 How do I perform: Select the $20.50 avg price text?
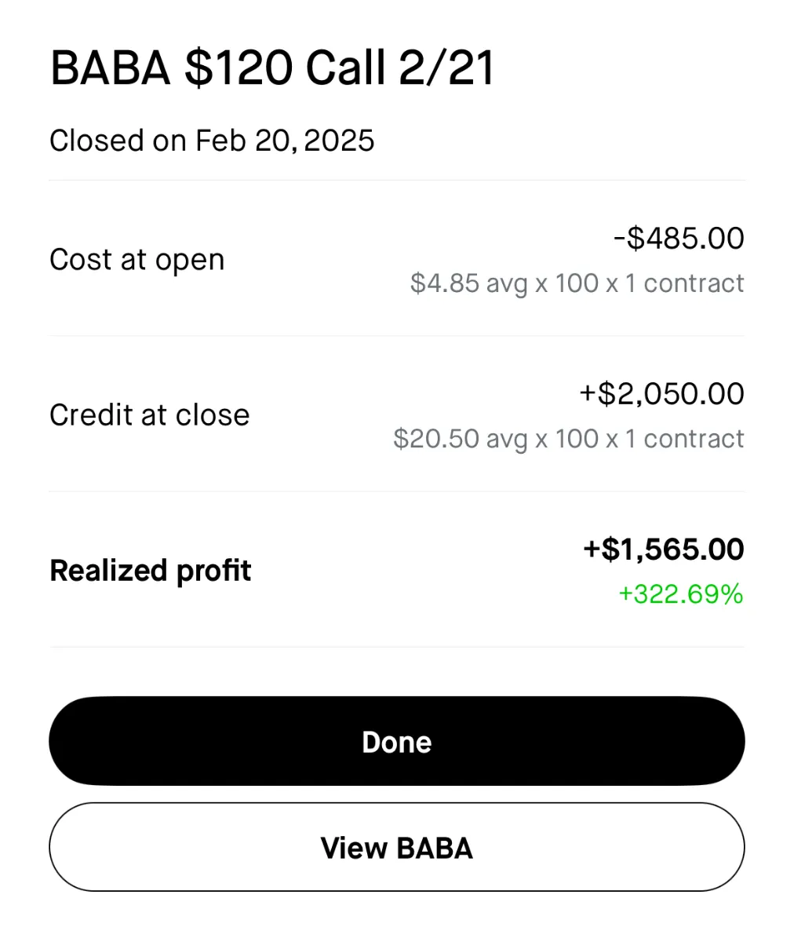click(x=461, y=439)
